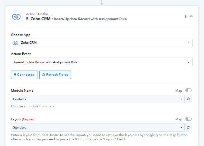Click Zoho icon inside Choose App field
This screenshot has height=146, width=204.
15,43
